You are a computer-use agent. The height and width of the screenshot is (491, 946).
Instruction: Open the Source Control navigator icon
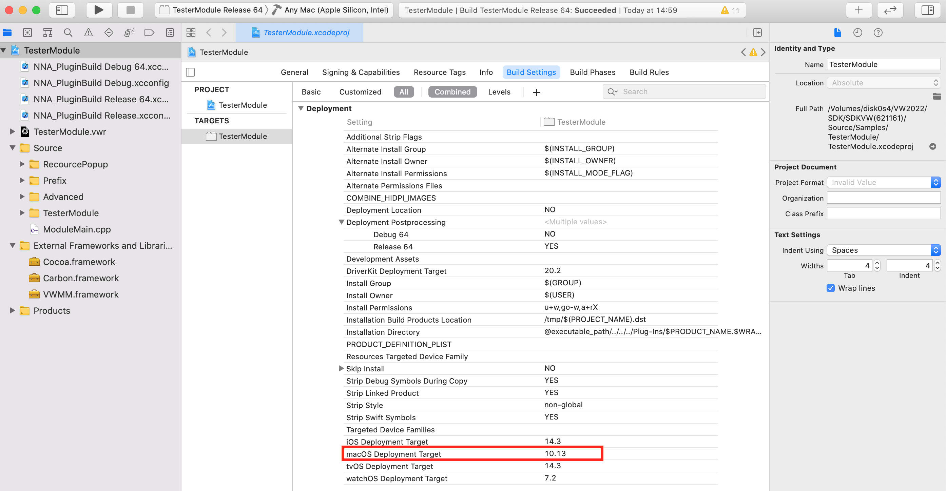click(27, 33)
